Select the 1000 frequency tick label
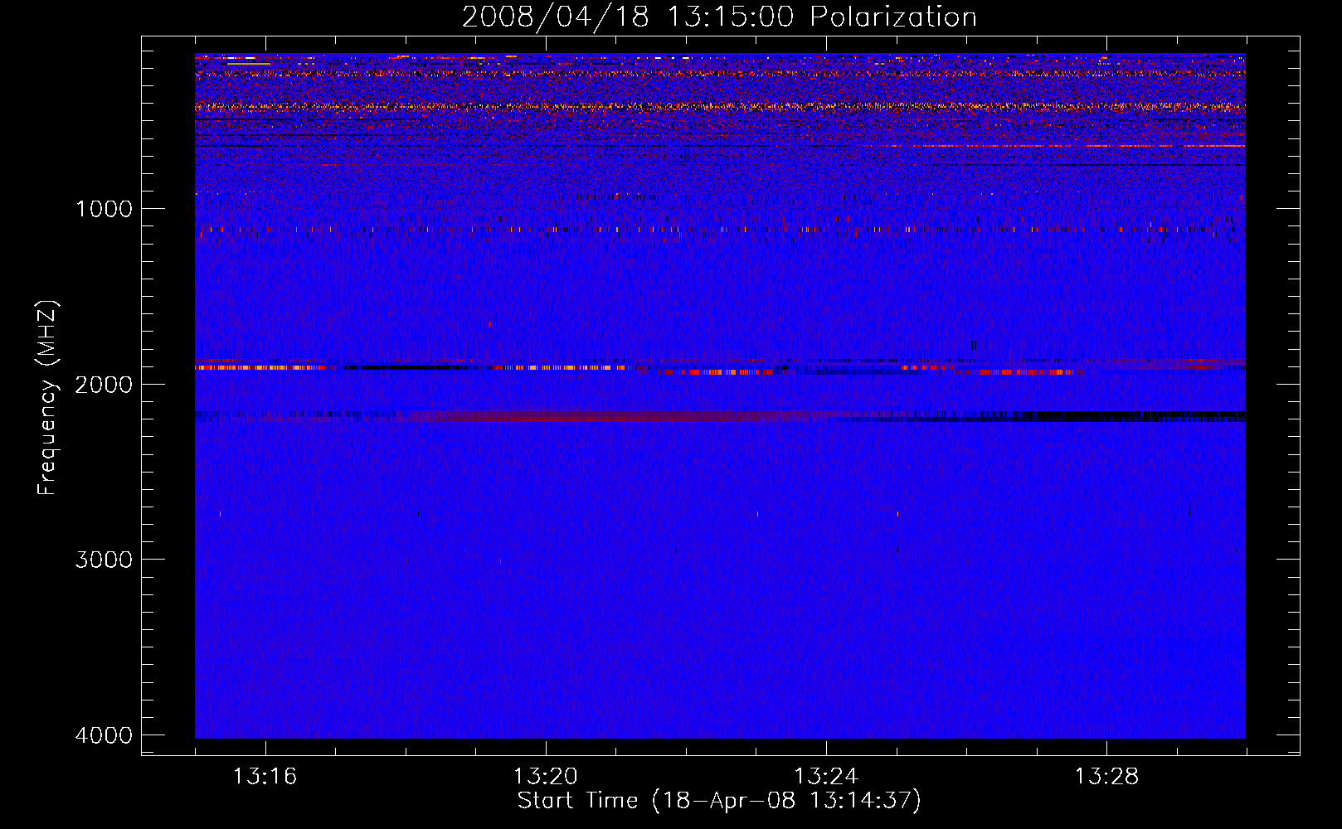The image size is (1342, 829). click(104, 209)
